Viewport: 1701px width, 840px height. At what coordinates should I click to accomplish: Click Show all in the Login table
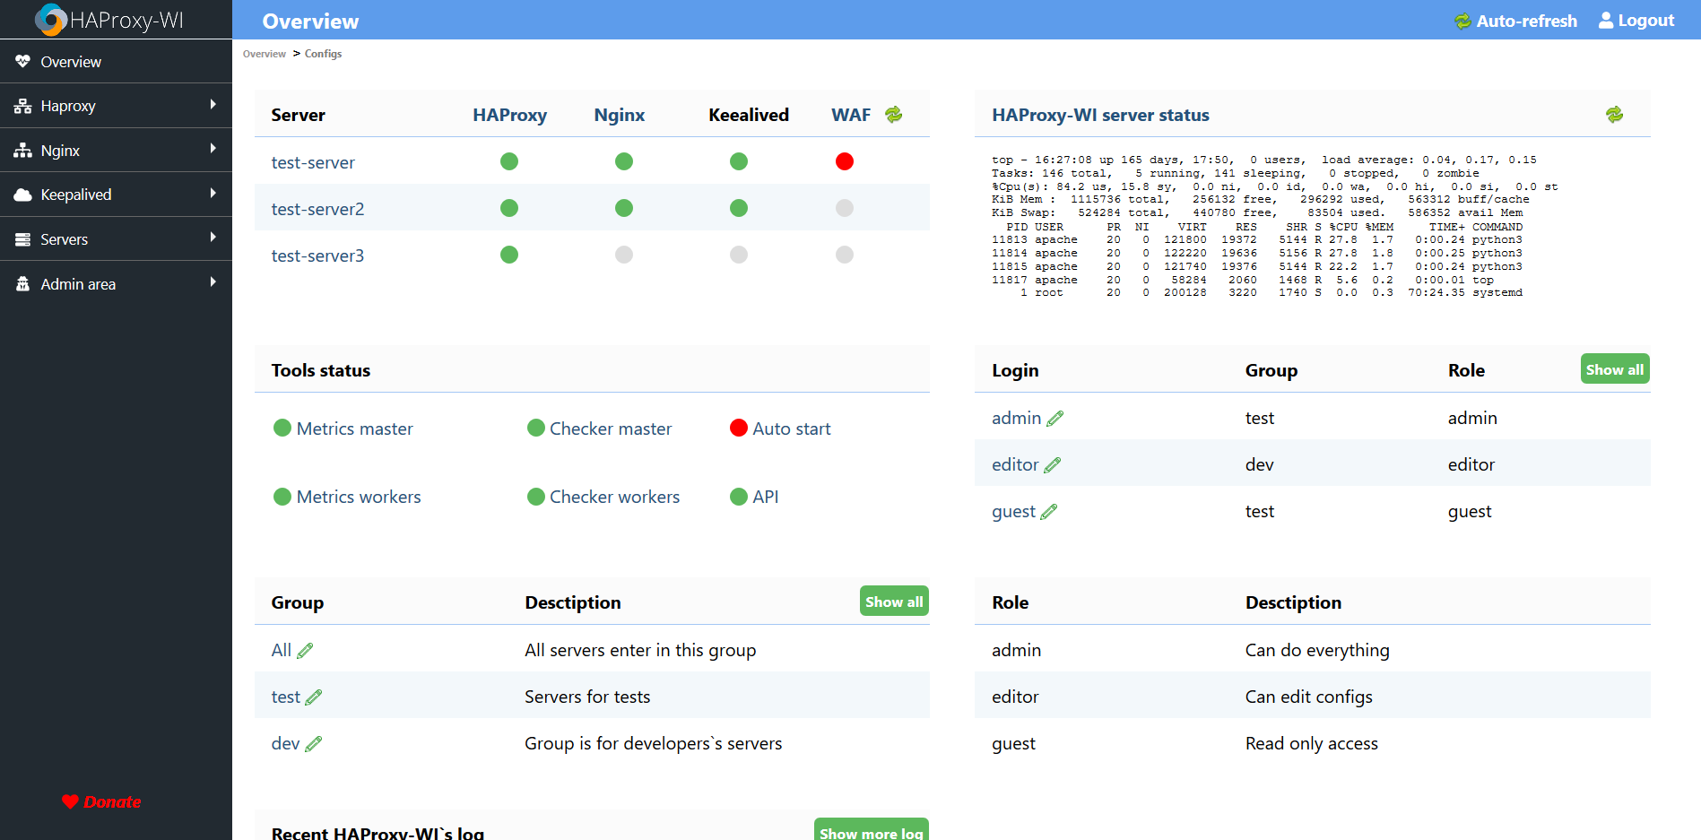click(1614, 368)
